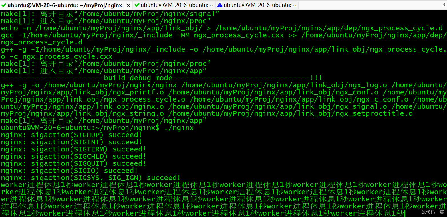Click the 源代码 label in the bottom corner
This screenshot has width=447, height=217.
(428, 212)
